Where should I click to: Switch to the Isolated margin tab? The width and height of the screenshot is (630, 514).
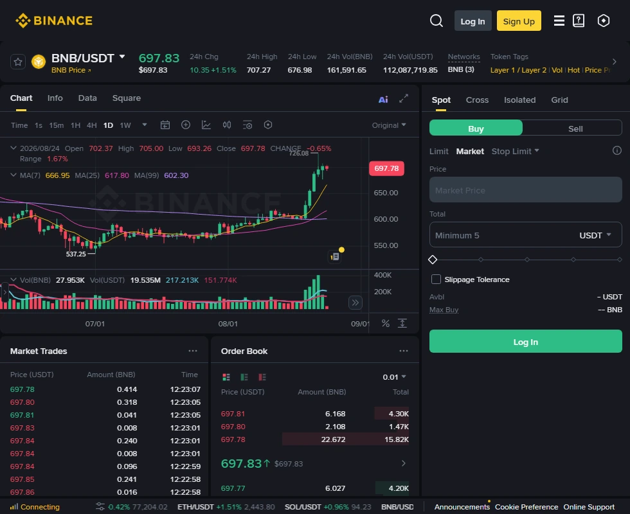click(519, 100)
